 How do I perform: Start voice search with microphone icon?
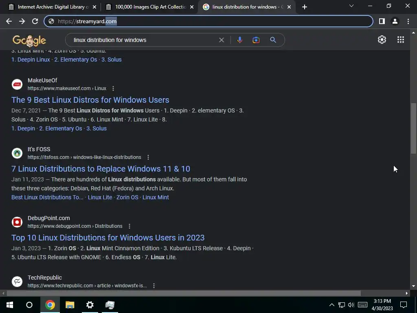(239, 40)
